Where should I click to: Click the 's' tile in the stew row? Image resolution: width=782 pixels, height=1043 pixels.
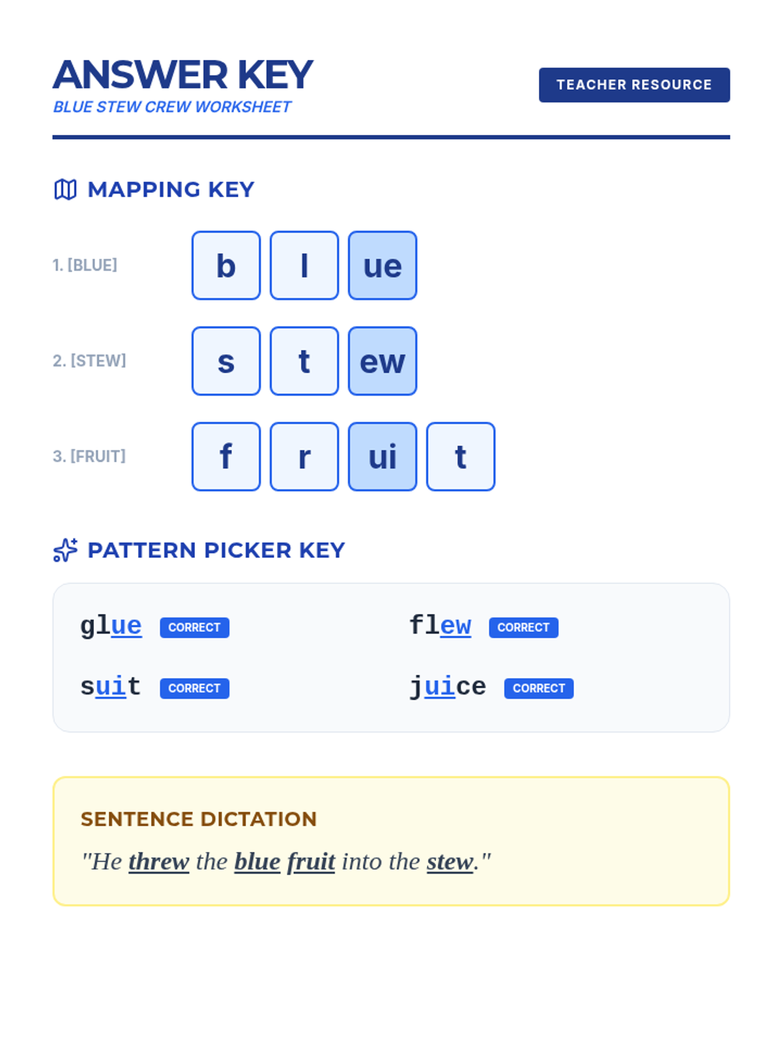[x=226, y=361]
